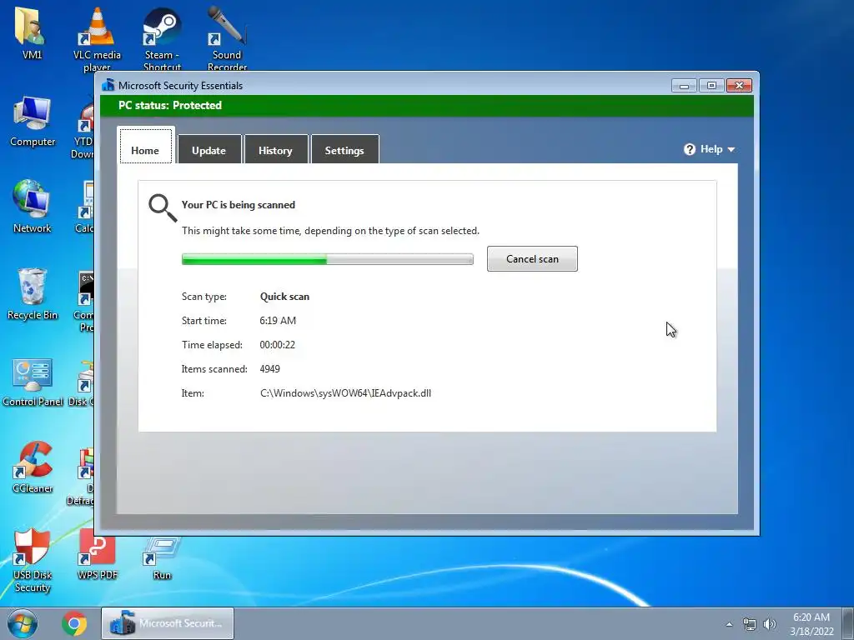Expand the Help dropdown arrow
The image size is (854, 640).
[x=731, y=150]
